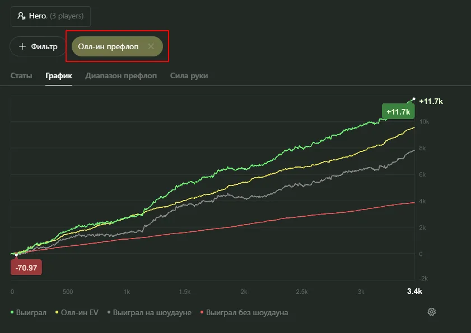Viewport: 471px width, 333px height.
Task: Select the Олл-ин префлоп filter chip
Action: coord(108,46)
